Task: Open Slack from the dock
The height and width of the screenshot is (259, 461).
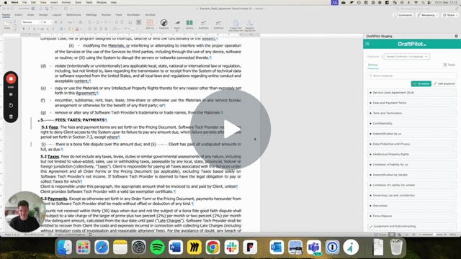Action: pyautogui.click(x=231, y=247)
